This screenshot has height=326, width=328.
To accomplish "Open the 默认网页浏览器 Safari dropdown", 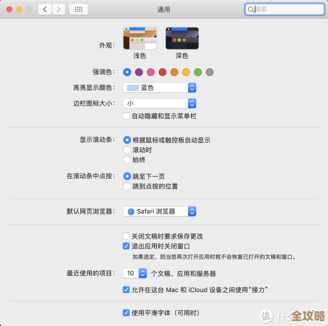I will tap(160, 211).
